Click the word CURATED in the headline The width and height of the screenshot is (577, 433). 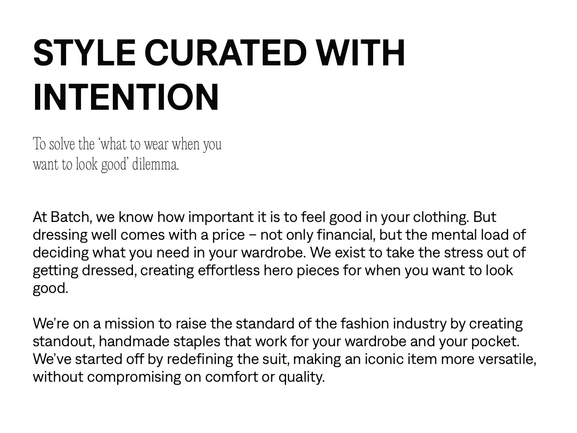225,53
